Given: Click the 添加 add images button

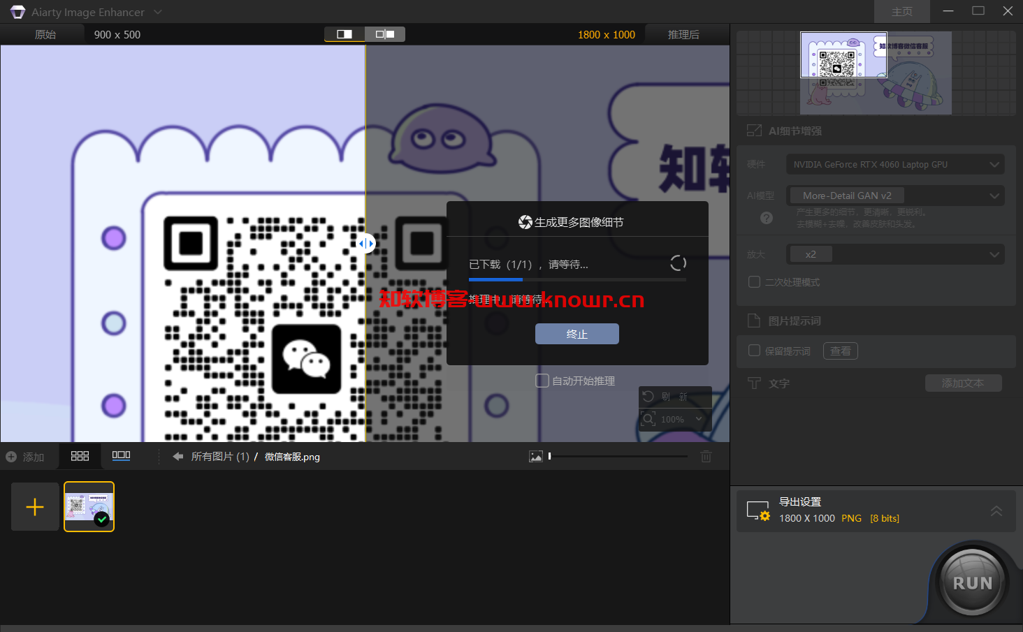Looking at the screenshot, I should click(25, 457).
